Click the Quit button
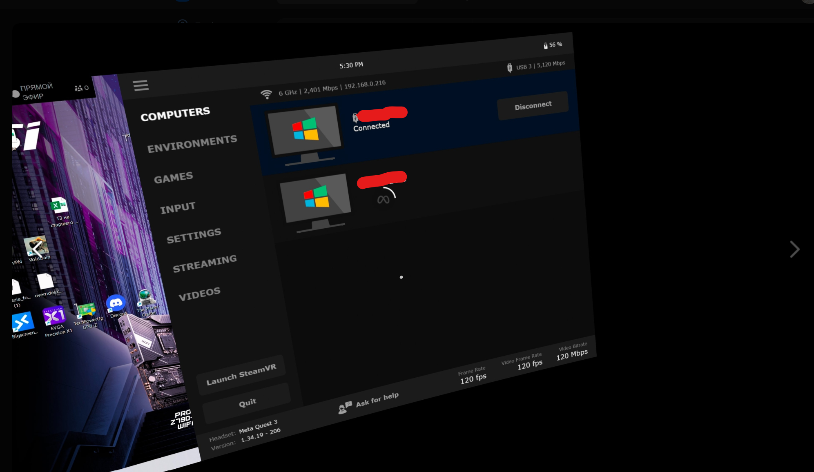 (x=247, y=403)
